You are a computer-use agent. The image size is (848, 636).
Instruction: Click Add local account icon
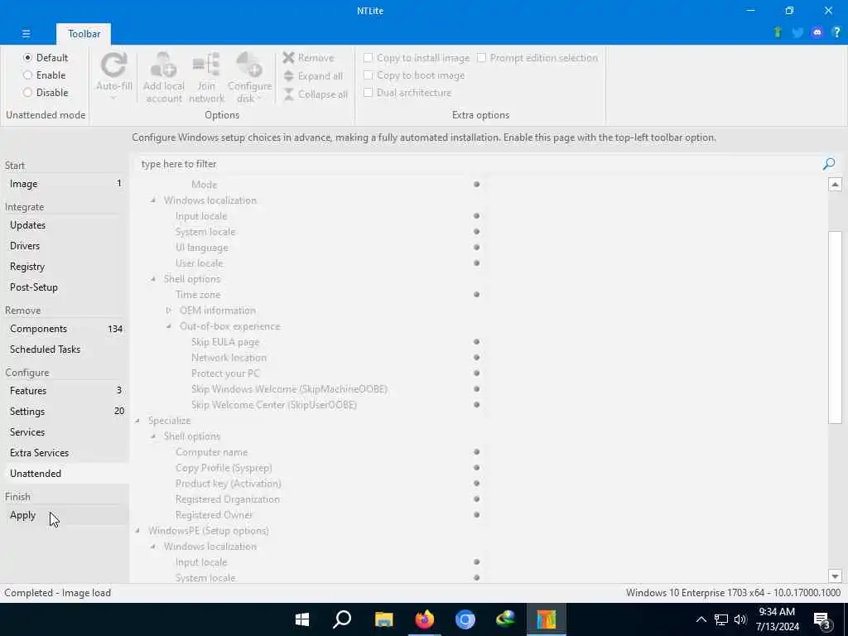click(x=163, y=65)
